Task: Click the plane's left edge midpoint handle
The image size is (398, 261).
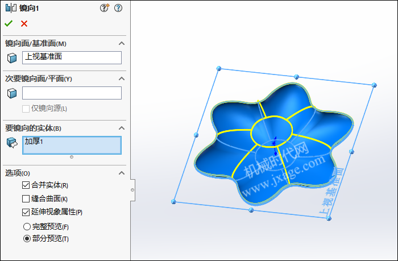Action: pyautogui.click(x=196, y=135)
